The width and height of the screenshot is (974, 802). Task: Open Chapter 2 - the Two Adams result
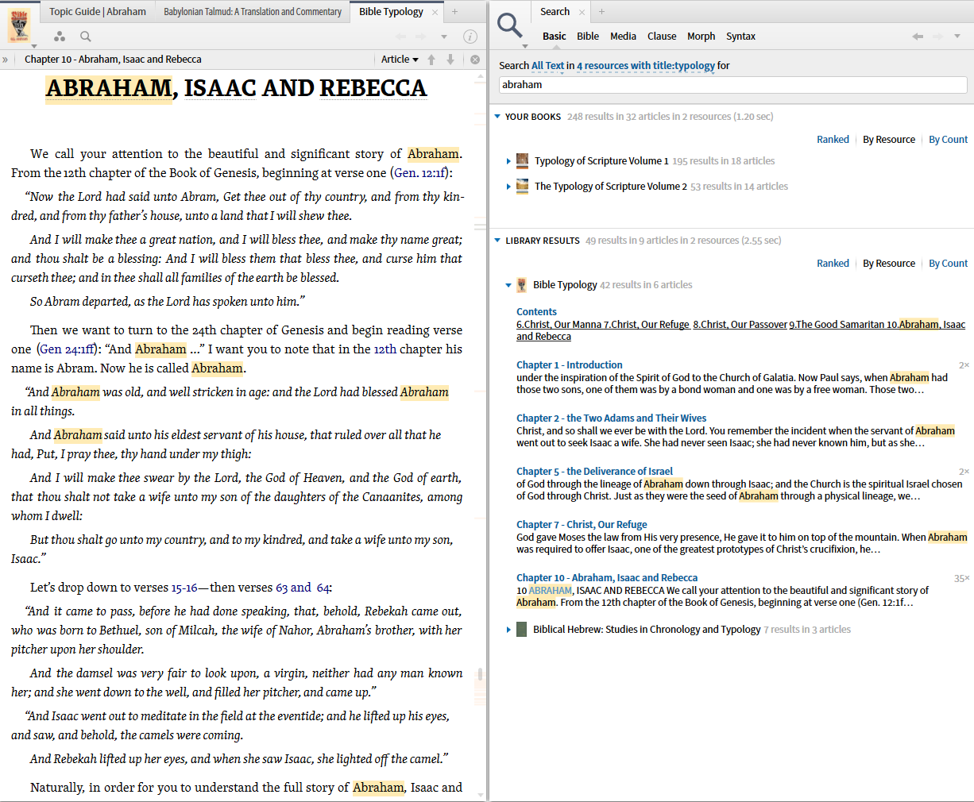pos(611,418)
